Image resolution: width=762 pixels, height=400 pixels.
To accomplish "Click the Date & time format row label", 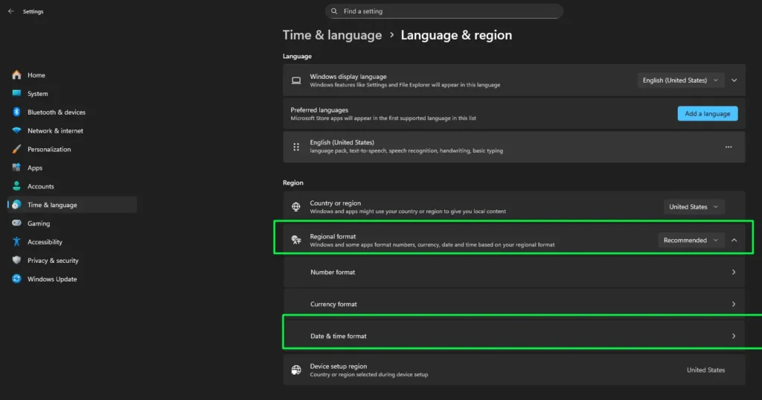I will [x=339, y=336].
